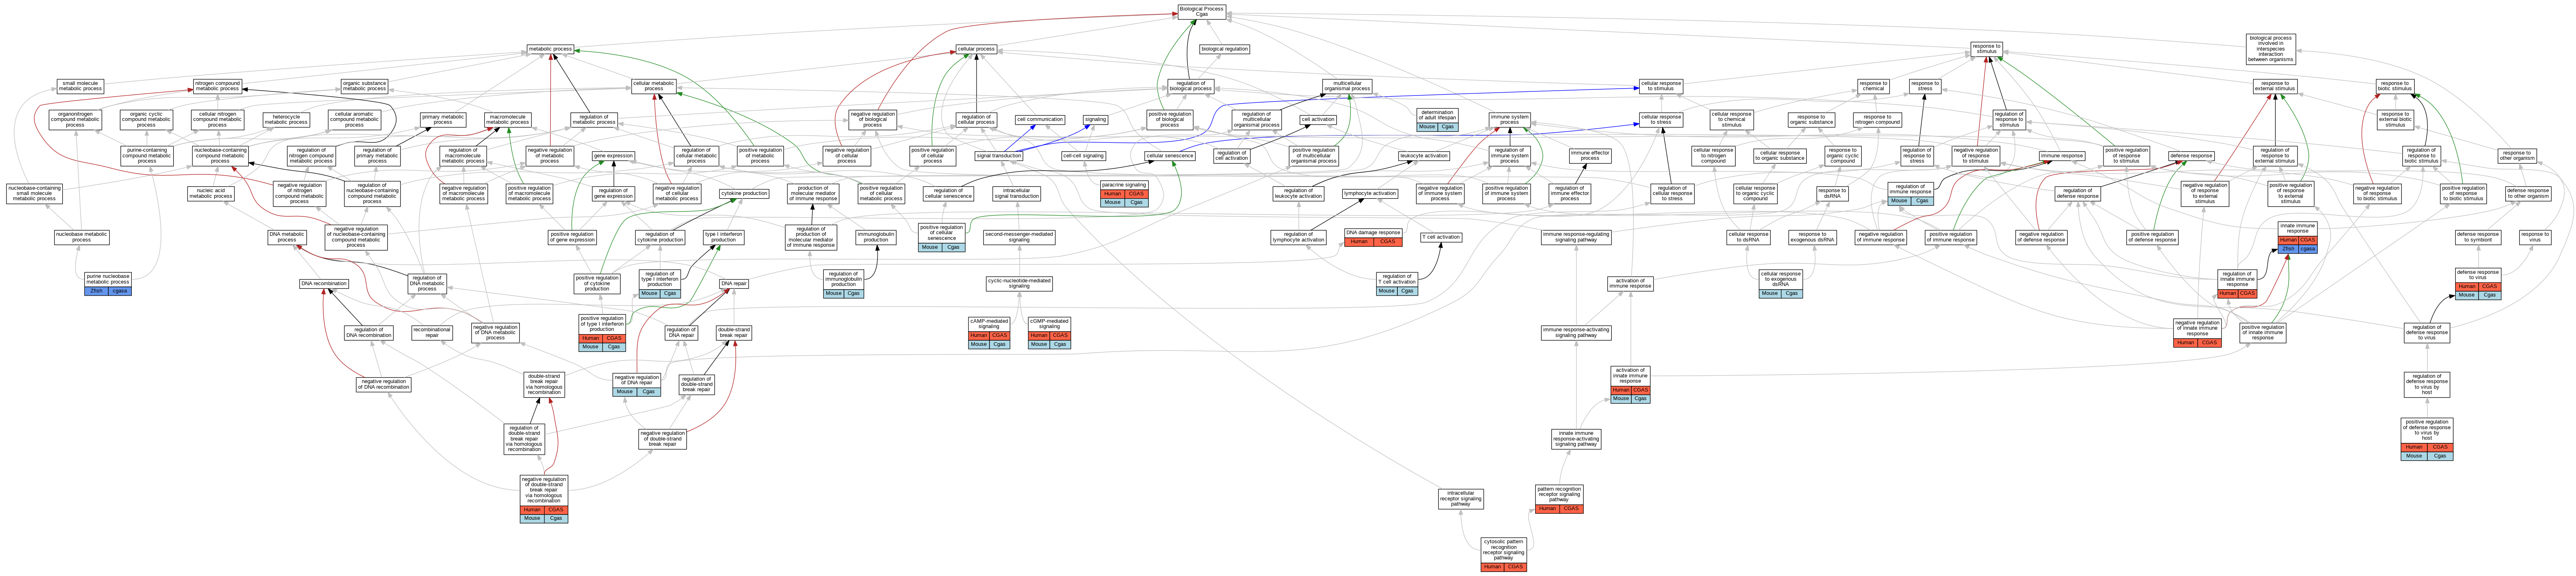Image resolution: width=2576 pixels, height=576 pixels.
Task: Select the 'cyclic-nucleotide-mediated signaling' node
Action: 1019,283
